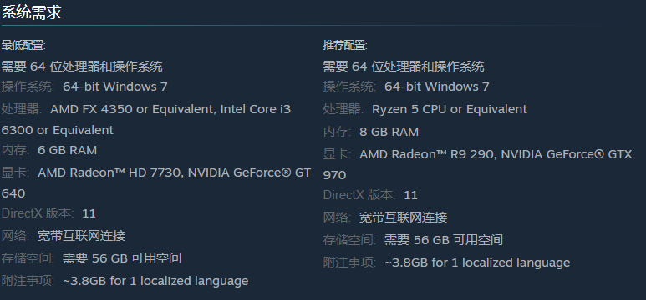Click recommended 宽带互联网连接 network text
This screenshot has height=300, width=646.
(x=404, y=217)
